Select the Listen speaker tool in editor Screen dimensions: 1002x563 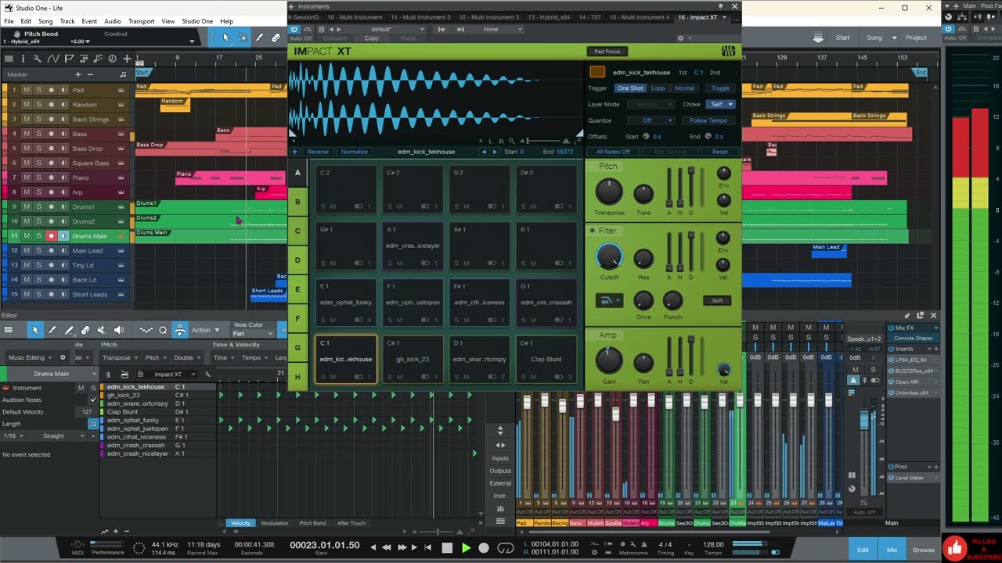click(119, 330)
